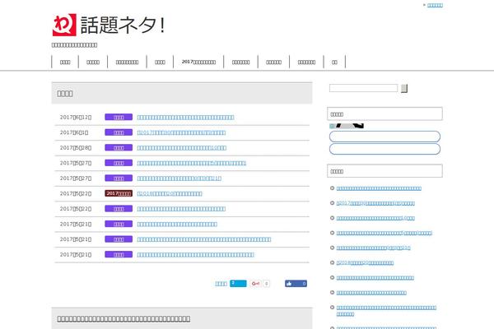
Task: Click the profile image in the sidebar
Action: [347, 126]
